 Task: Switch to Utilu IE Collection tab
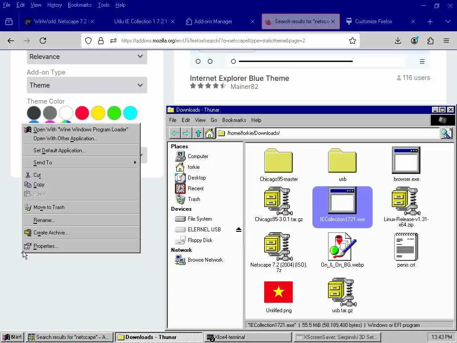click(141, 21)
